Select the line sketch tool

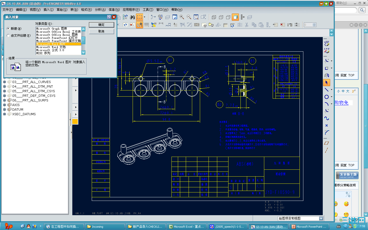(x=327, y=90)
